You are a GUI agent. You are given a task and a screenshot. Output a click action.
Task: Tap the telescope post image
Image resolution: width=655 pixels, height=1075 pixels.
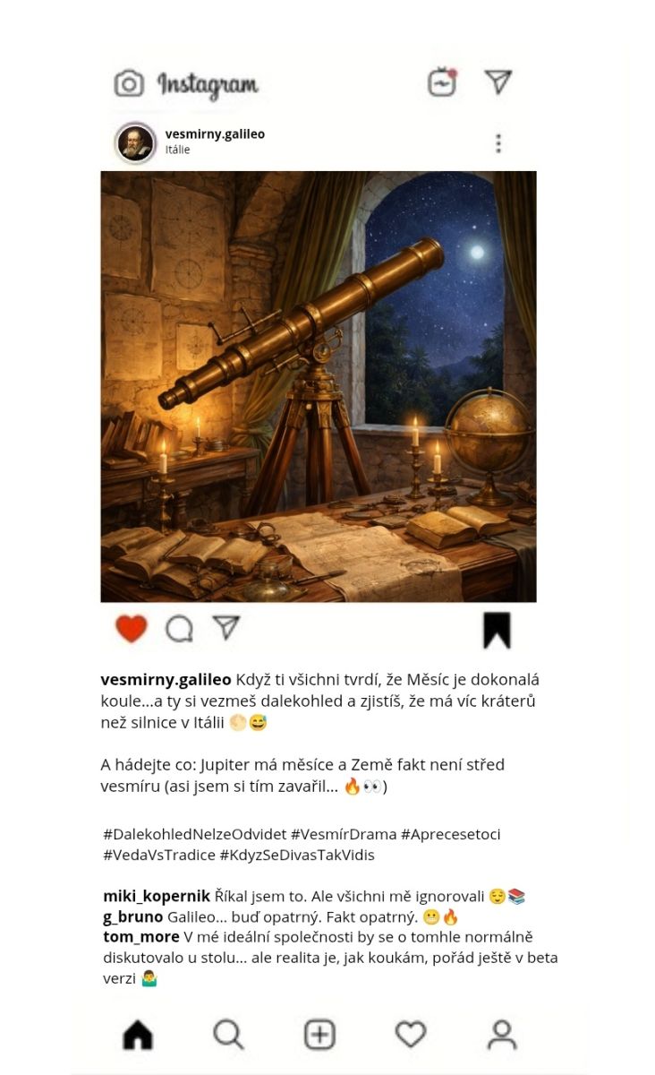point(319,386)
